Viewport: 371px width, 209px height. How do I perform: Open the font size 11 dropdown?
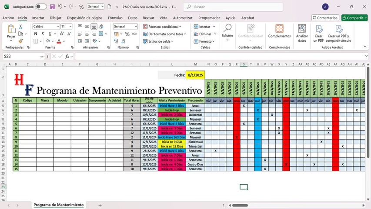click(70, 27)
